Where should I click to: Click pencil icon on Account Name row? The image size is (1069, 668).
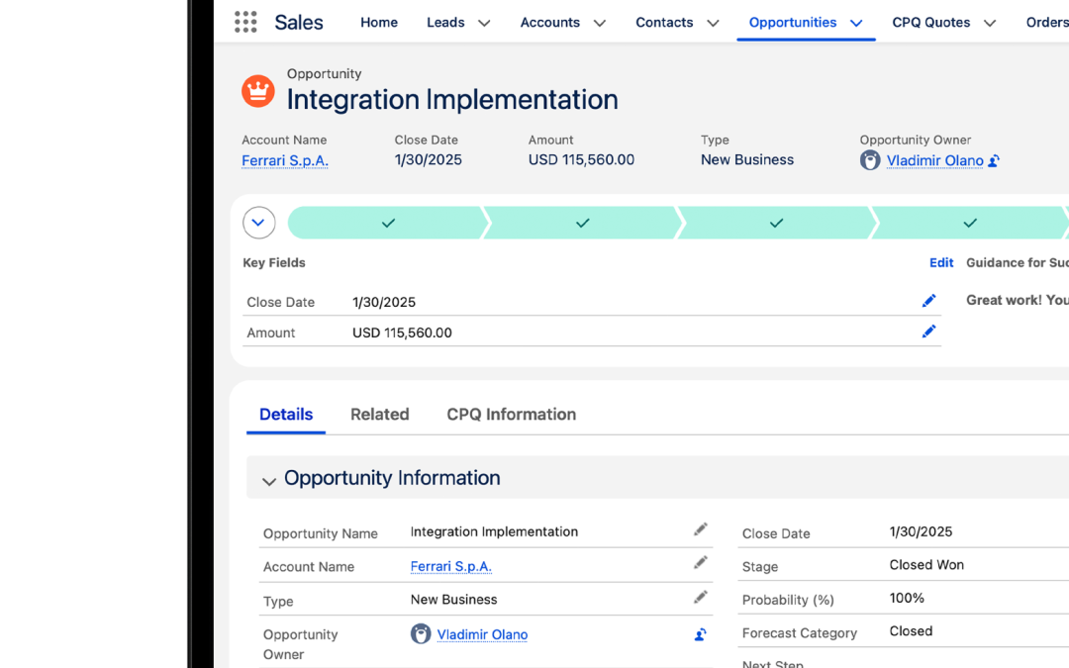[701, 563]
